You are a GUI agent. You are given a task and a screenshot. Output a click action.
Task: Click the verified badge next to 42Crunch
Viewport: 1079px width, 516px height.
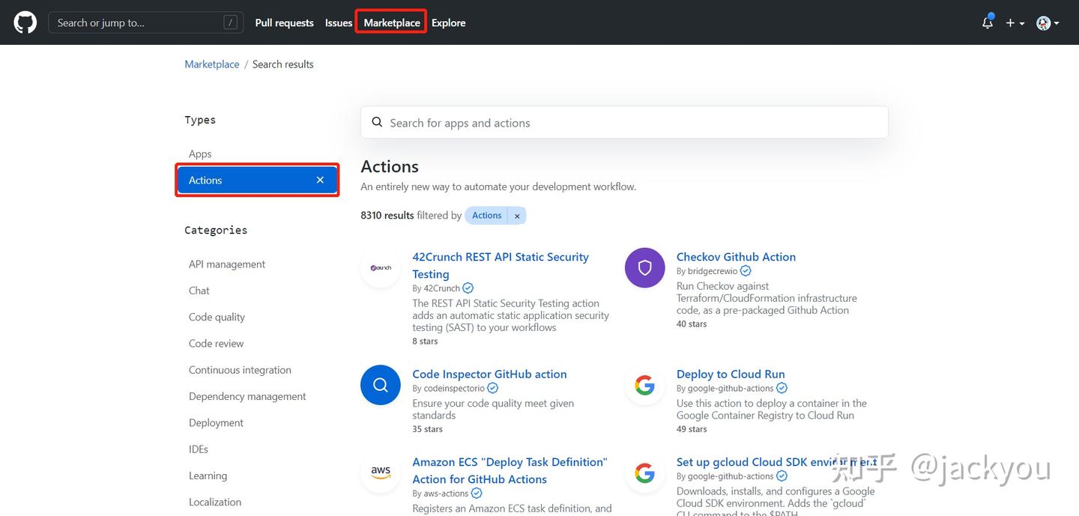pos(468,288)
